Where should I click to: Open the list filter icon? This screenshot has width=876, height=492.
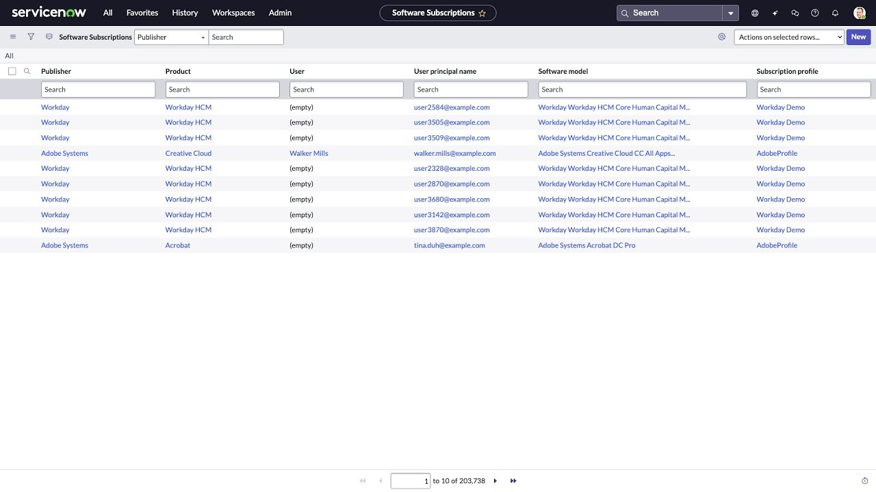[x=31, y=37]
